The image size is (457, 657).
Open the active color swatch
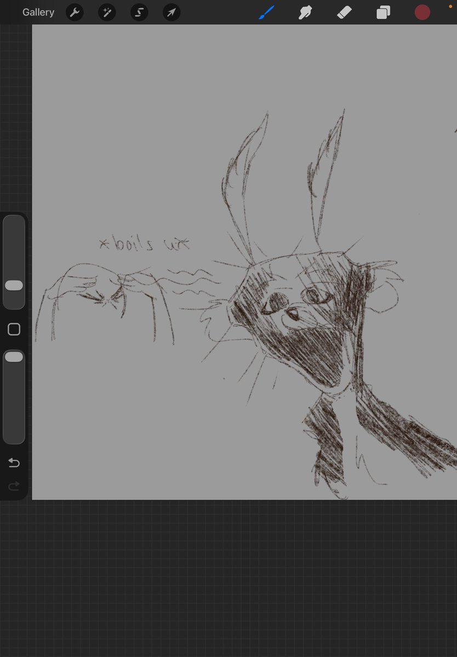click(x=422, y=12)
